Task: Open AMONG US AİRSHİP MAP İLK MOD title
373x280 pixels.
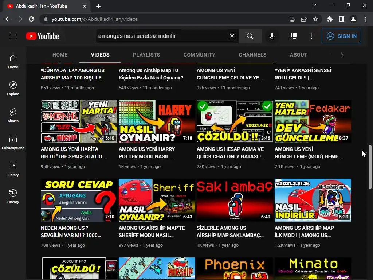Action: 304,232
